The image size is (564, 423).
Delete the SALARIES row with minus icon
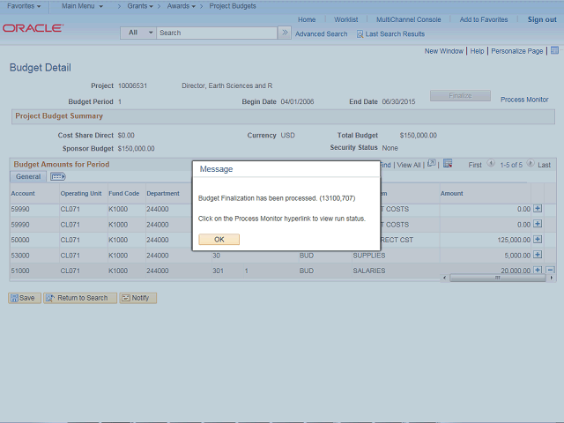pyautogui.click(x=550, y=270)
